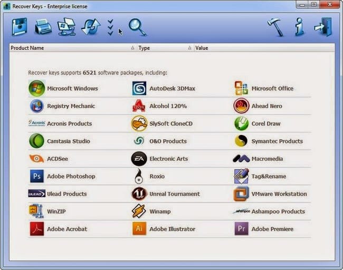Screen dimensions: 343x270
Task: Click the refresh rescan toolbar icon
Action: coord(91,27)
